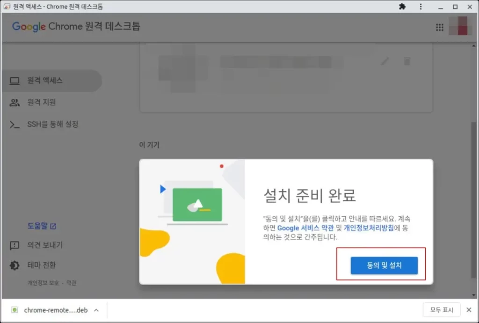Viewport: 479px width, 323px height.
Task: Open the Google 서비스 약관 link
Action: coord(305,228)
